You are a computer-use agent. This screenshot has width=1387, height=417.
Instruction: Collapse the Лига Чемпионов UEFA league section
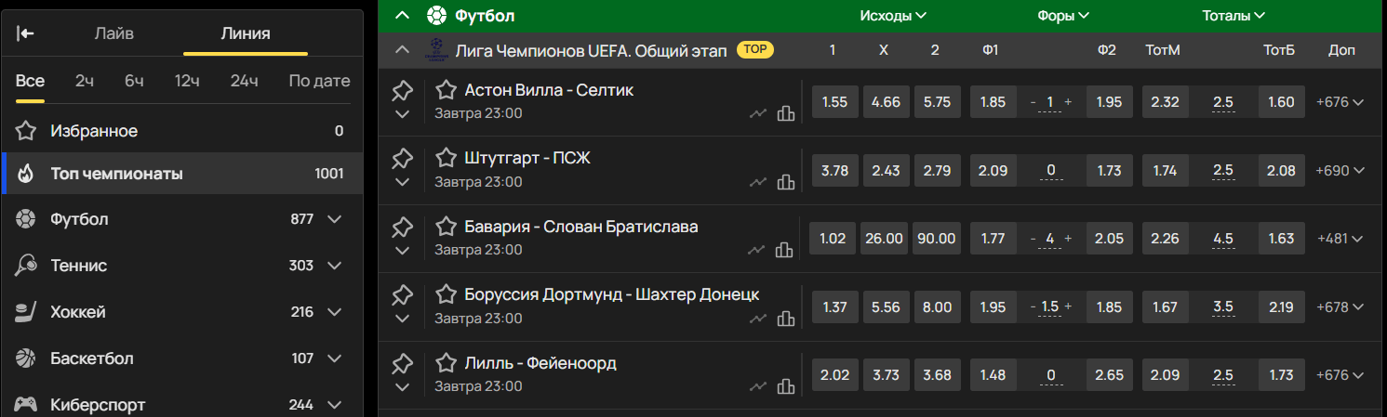(x=402, y=50)
